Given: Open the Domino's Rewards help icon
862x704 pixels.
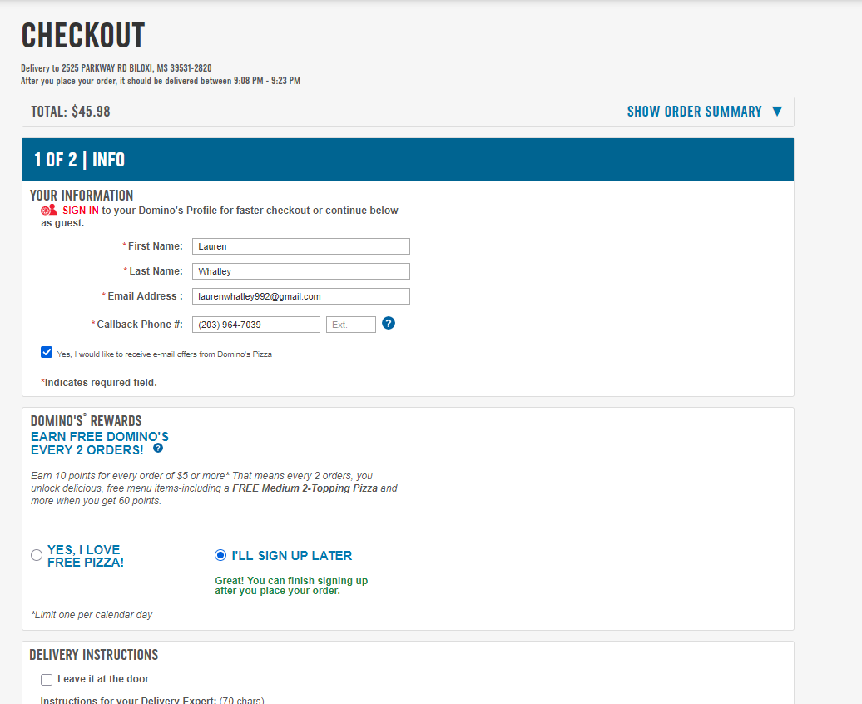Looking at the screenshot, I should pos(158,449).
